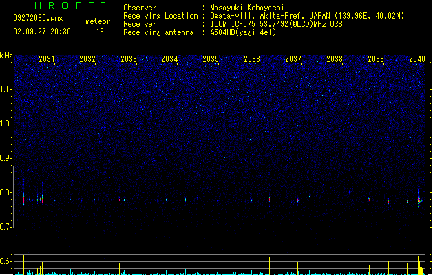Image resolution: width=433 pixels, height=275 pixels.
Task: Click the echo just before the 2033 marker
Action: (120, 199)
